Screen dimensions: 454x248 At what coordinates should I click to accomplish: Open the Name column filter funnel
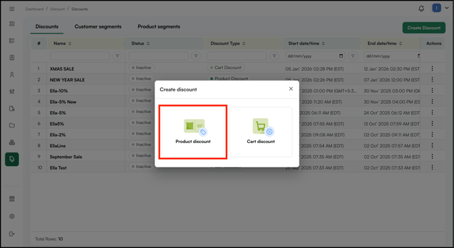pos(117,56)
